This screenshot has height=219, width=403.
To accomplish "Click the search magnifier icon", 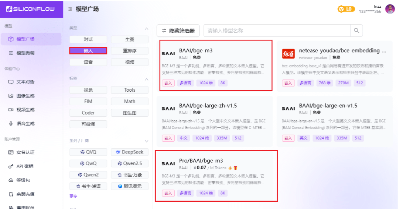I will 356,31.
